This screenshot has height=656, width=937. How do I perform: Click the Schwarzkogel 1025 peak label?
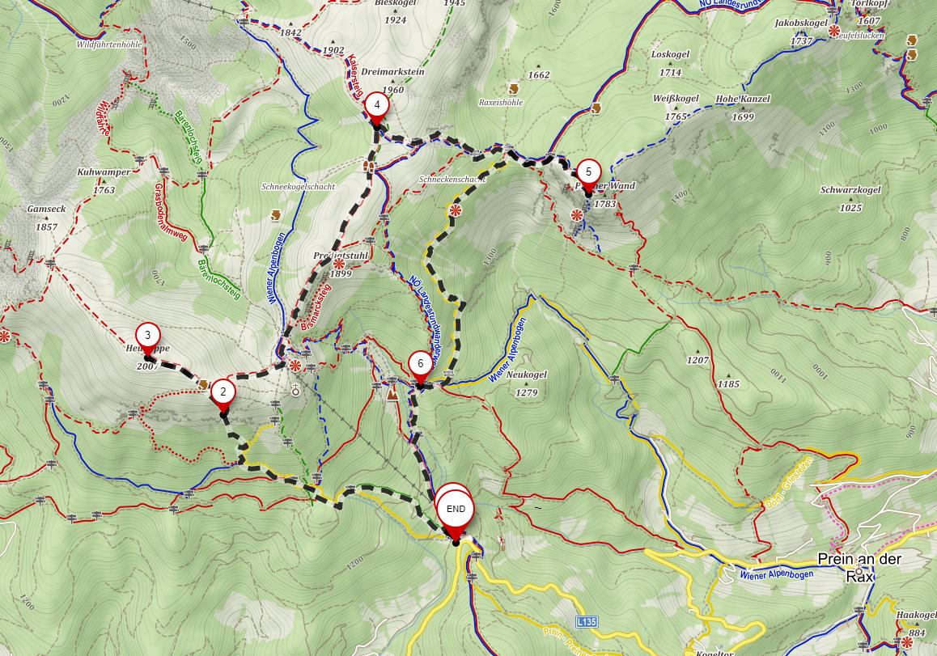click(x=850, y=199)
